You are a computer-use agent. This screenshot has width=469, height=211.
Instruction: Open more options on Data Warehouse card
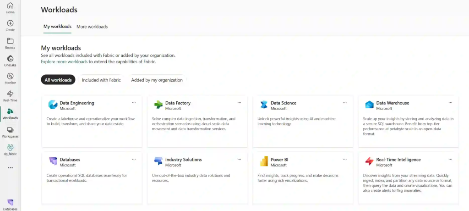451,102
